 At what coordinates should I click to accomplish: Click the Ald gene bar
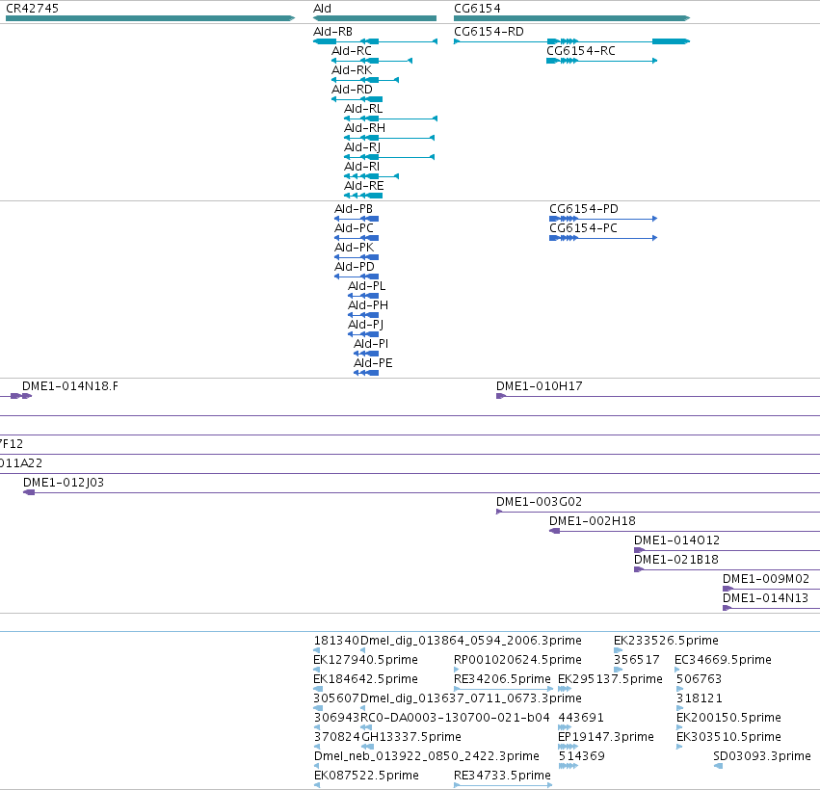(x=375, y=18)
